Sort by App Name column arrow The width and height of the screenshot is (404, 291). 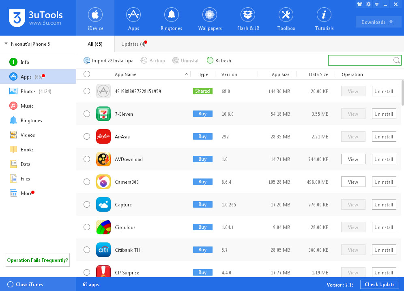186,74
